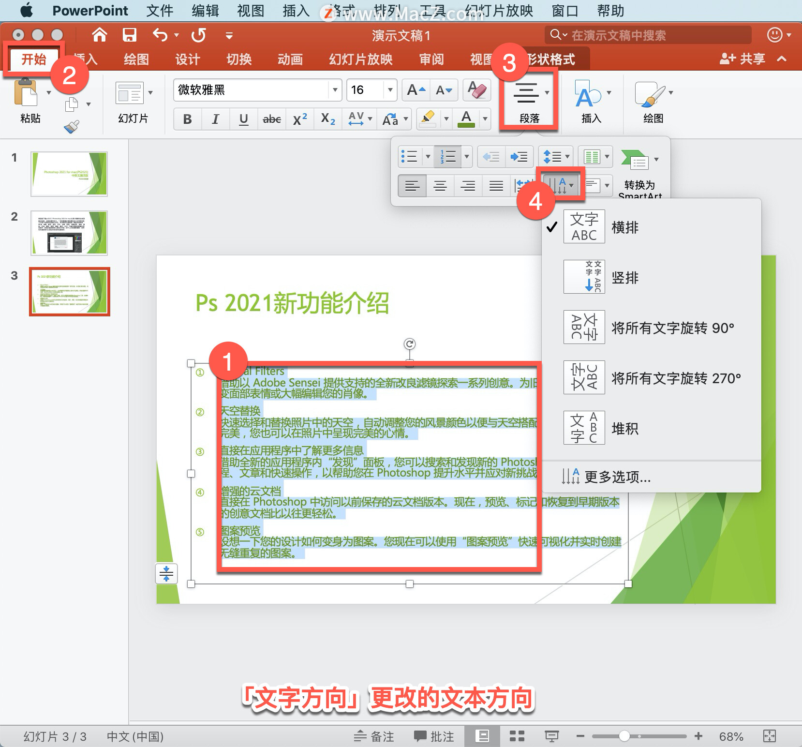Align text to the right
The height and width of the screenshot is (747, 802).
(x=468, y=185)
